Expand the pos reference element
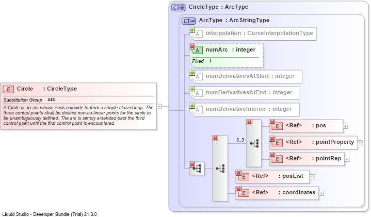Image resolution: width=371 pixels, height=217 pixels. 345,126
